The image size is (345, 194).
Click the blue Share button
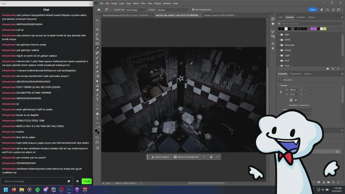[x=313, y=10]
